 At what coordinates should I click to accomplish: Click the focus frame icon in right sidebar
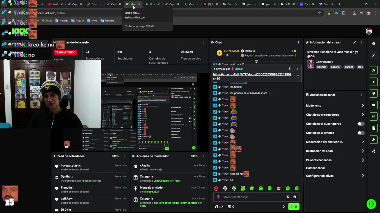point(373,70)
